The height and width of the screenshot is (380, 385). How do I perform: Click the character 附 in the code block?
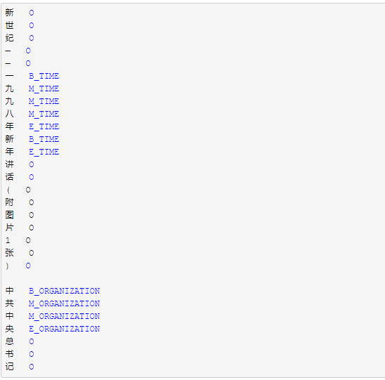point(9,202)
